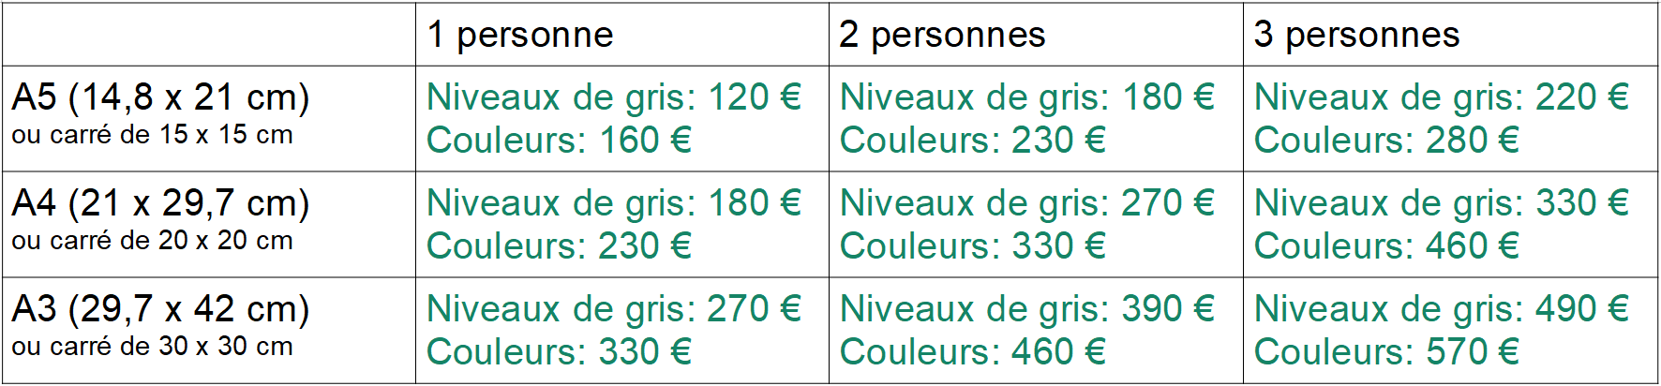Select the A4 (21 x 29,7 cm) row label
Viewport: 1661px width, 386px height.
[x=160, y=203]
